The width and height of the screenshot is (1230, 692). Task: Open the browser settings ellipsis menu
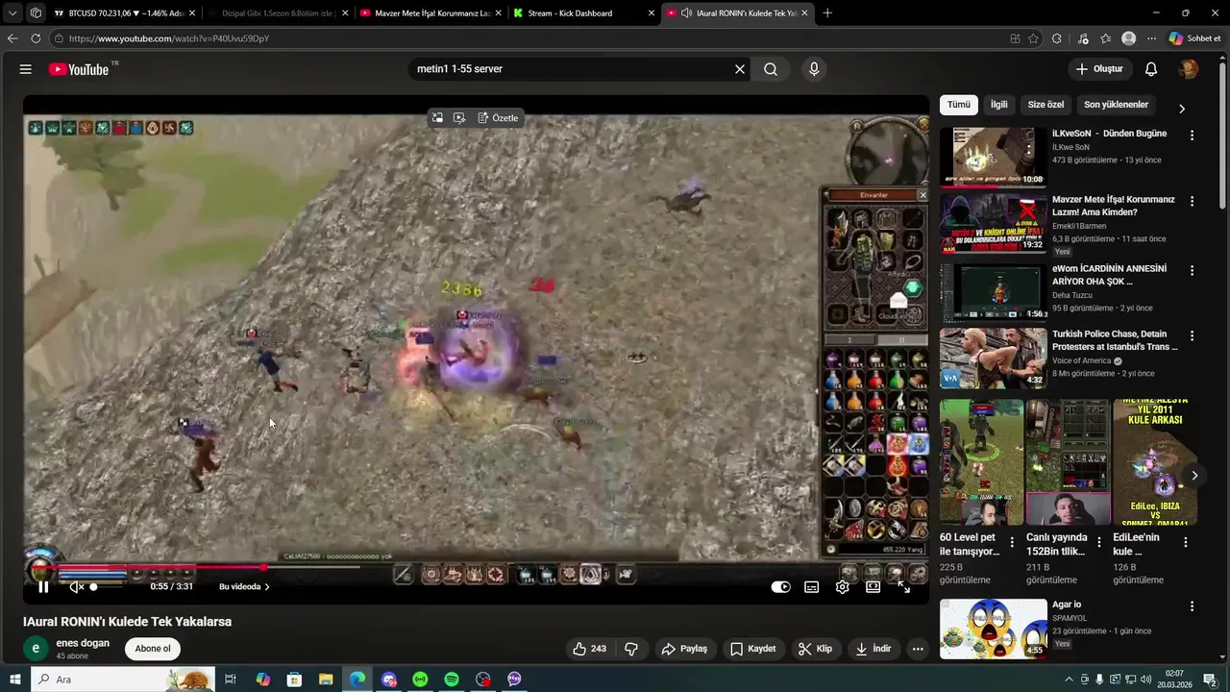[1152, 38]
